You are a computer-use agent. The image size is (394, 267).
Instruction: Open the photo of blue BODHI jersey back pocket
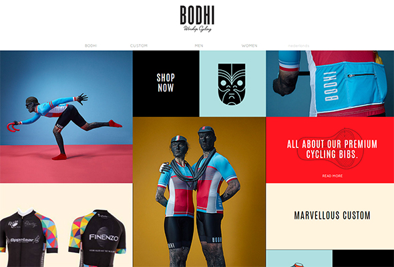tap(330, 83)
